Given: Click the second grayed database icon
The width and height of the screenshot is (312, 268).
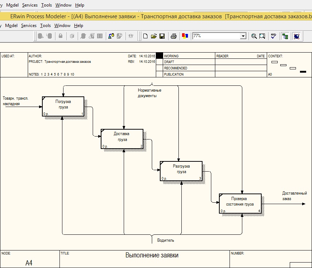Looking at the screenshot, I should 49,36.
